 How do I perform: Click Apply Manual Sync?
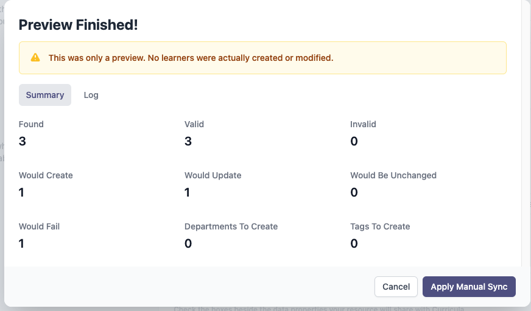point(469,287)
